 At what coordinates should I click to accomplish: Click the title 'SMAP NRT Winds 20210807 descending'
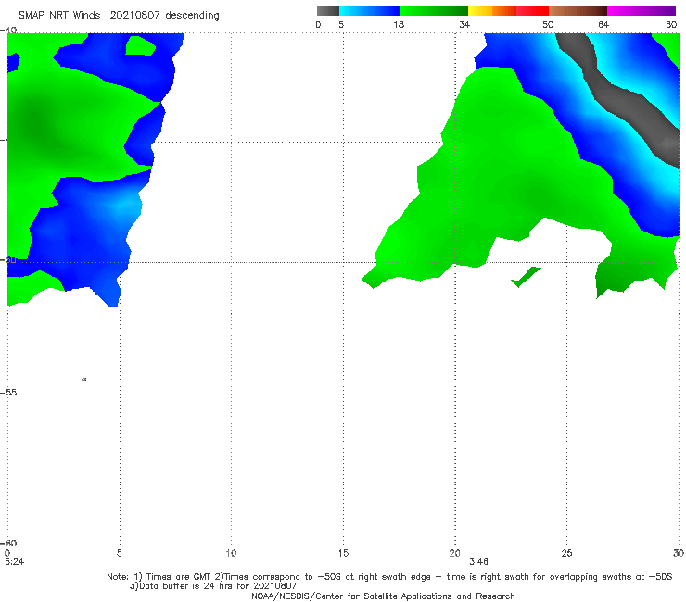coord(119,16)
